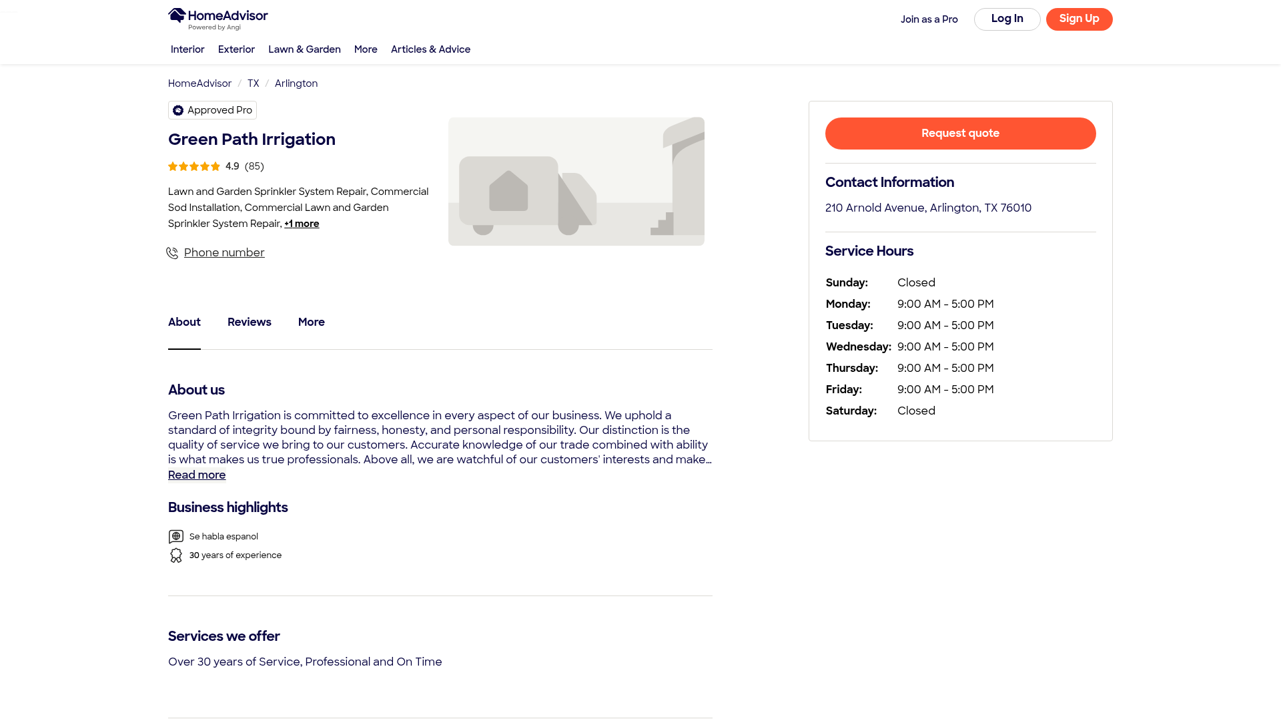Reveal the Phone number link
Screen dimensions: 1281x721
[x=224, y=253]
